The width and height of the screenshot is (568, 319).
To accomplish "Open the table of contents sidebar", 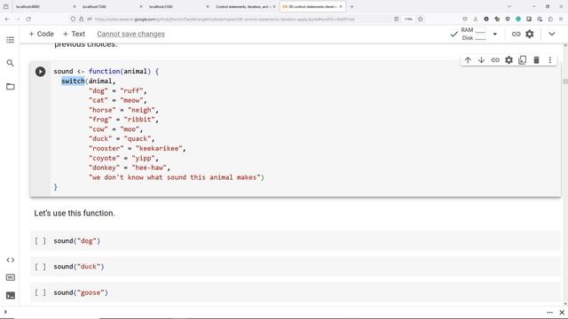I will (x=10, y=40).
